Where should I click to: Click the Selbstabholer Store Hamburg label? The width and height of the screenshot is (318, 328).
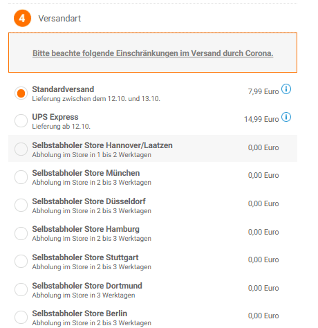tap(86, 229)
